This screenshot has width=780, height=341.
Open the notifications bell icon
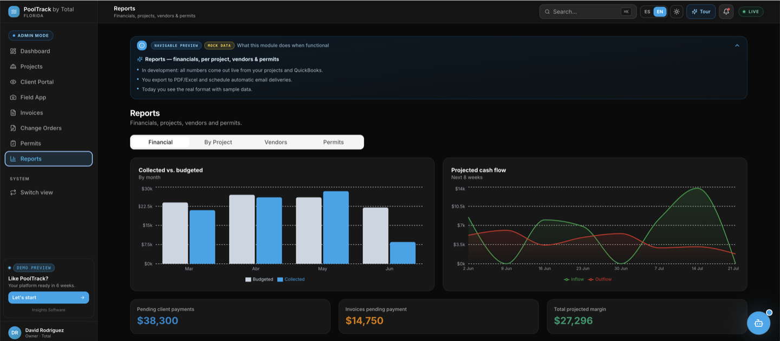click(x=726, y=11)
